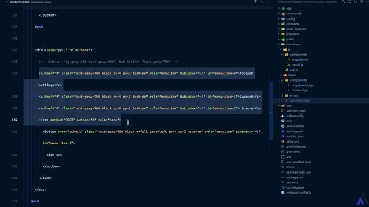Screen dimensions: 369x207
Task: Click the braces icon beside .adonisrc.json
Action: click(283, 111)
